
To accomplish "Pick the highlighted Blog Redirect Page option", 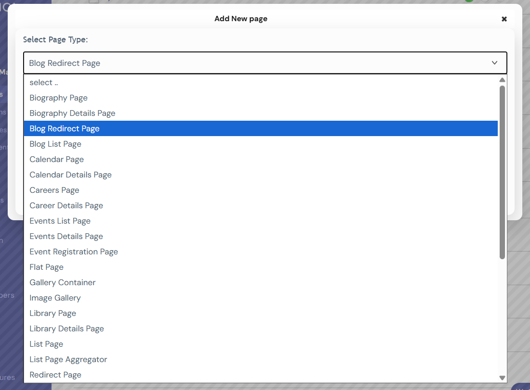I will 260,129.
